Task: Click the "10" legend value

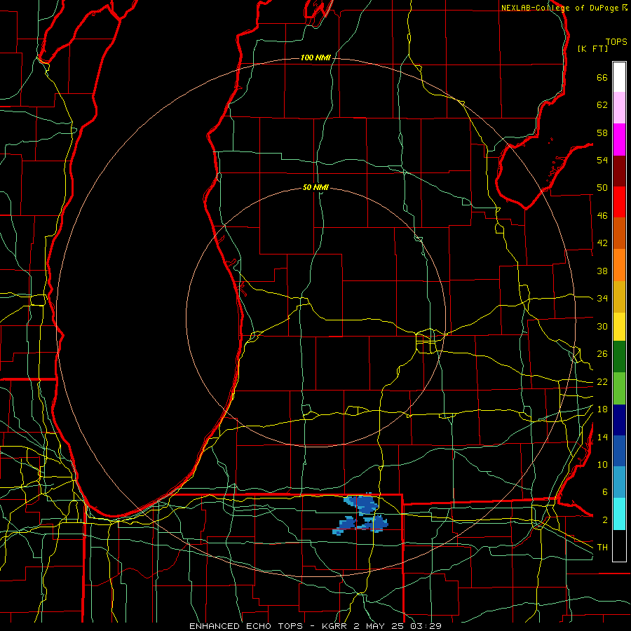Action: [602, 464]
